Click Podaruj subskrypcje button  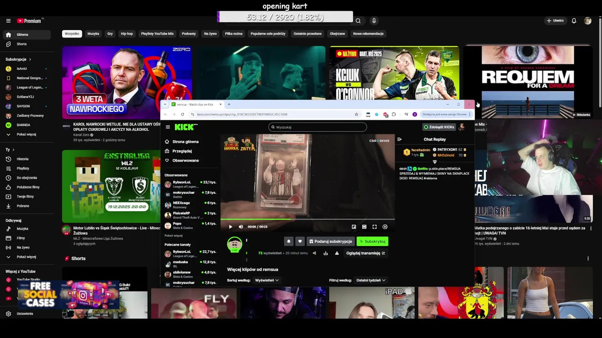(x=331, y=241)
